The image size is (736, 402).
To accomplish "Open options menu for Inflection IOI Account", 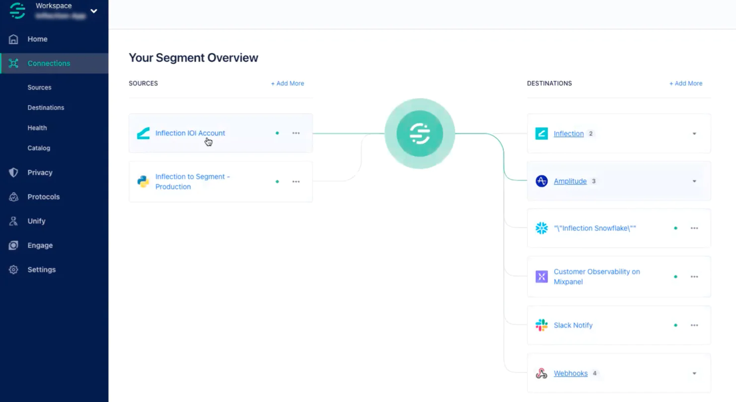I will pyautogui.click(x=296, y=133).
